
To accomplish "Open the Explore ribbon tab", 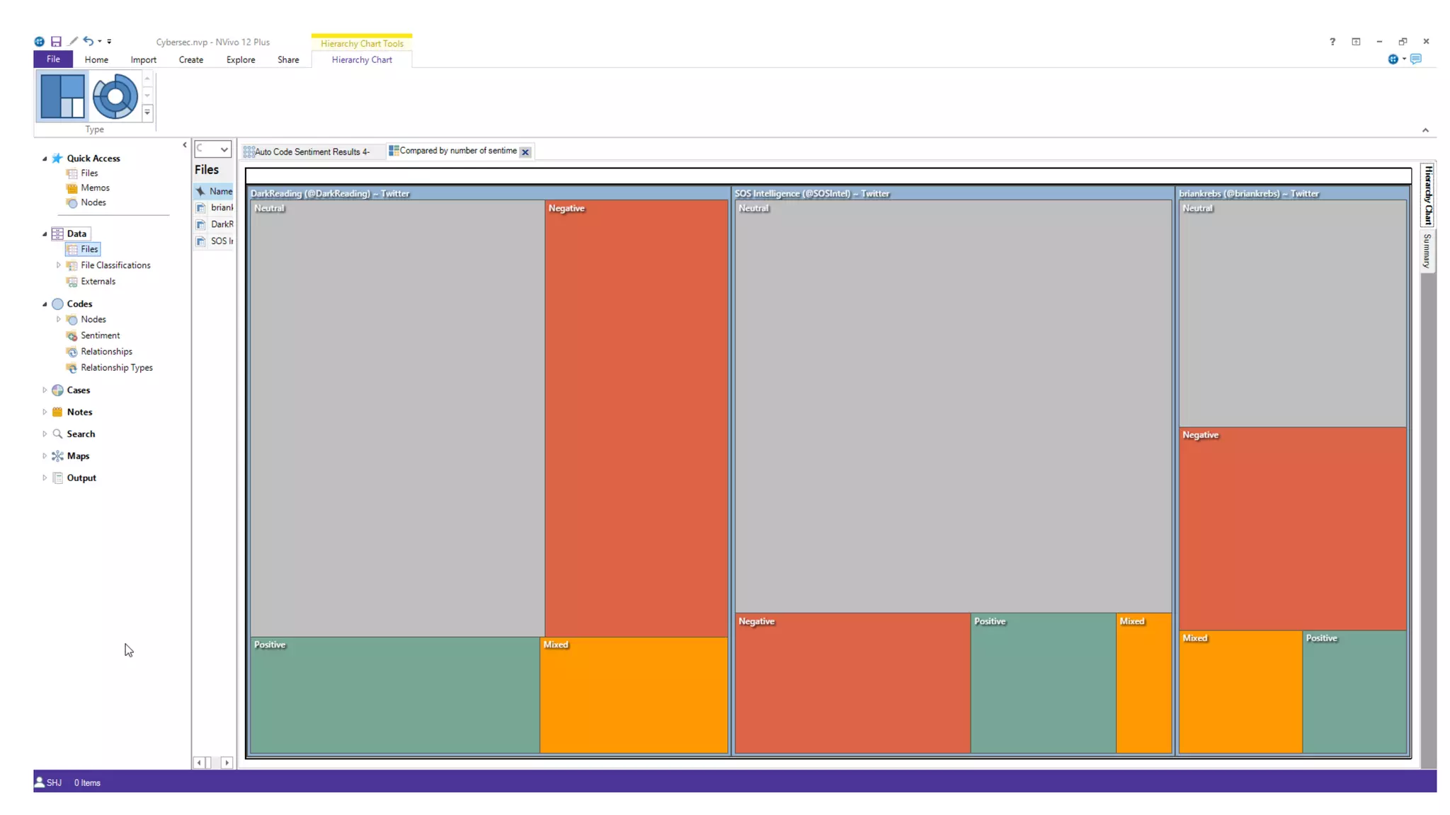I will (240, 59).
